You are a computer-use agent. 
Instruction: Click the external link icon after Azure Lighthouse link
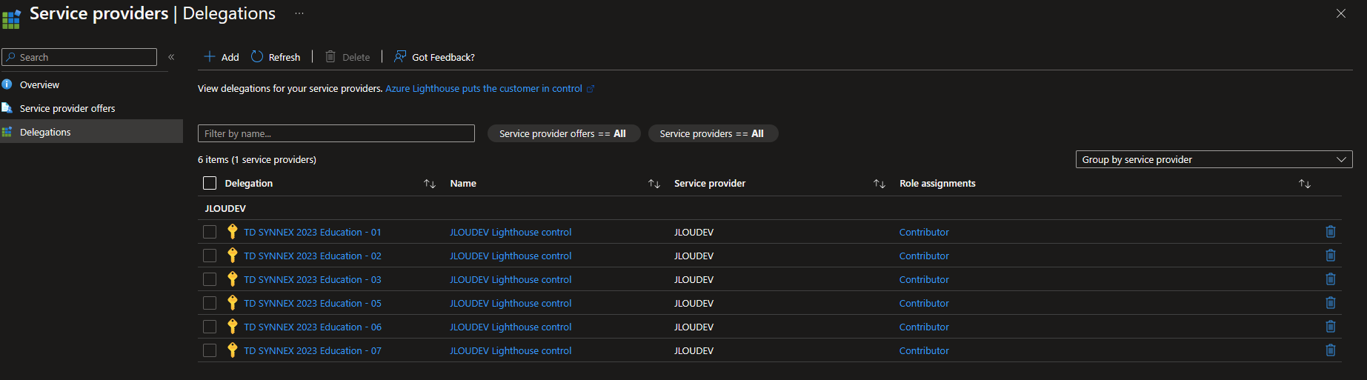click(591, 89)
